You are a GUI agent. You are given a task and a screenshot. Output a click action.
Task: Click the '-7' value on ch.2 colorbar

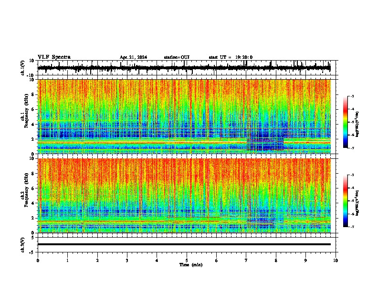352,227
